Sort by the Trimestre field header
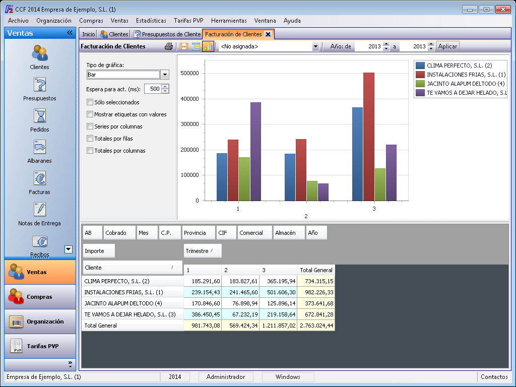This screenshot has height=387, width=516. (203, 251)
